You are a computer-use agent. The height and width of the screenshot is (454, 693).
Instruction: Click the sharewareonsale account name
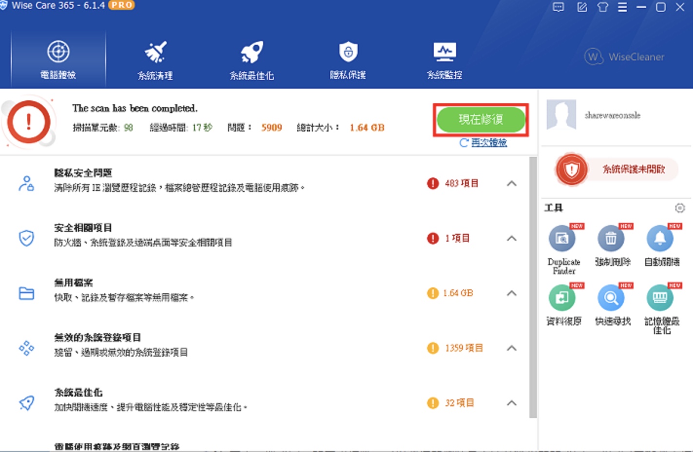click(x=613, y=115)
